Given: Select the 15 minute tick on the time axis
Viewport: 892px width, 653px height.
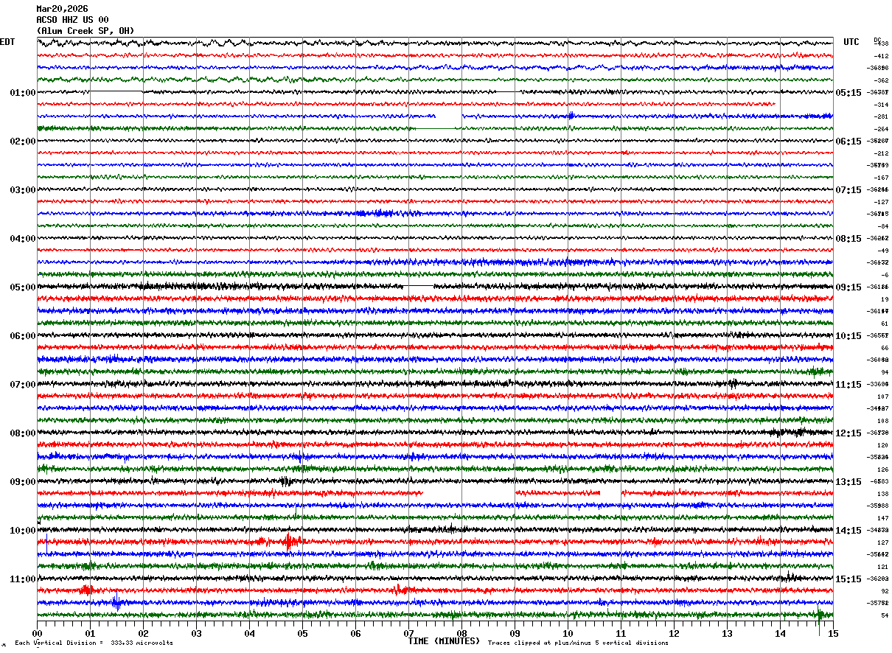Looking at the screenshot, I should pyautogui.click(x=833, y=633).
